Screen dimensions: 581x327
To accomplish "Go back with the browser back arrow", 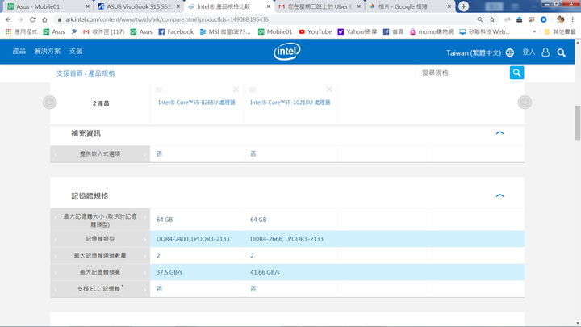I will (x=8, y=19).
